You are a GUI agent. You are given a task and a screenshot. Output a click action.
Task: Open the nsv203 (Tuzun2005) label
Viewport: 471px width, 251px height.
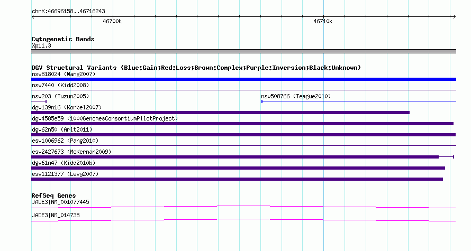click(60, 96)
